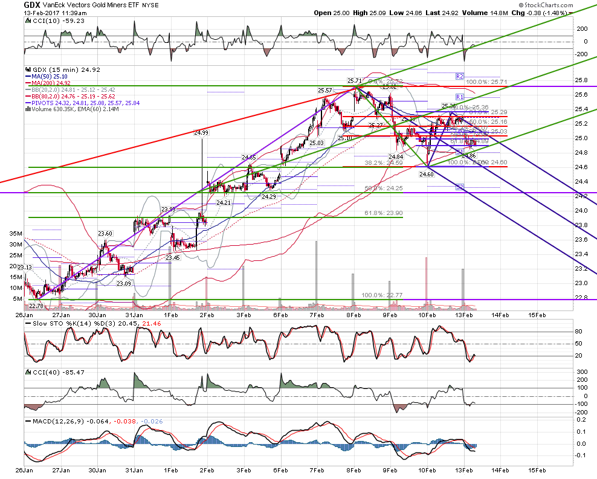Click the 38.2%: 24.59 Fibonacci label
The image size is (597, 479).
384,163
